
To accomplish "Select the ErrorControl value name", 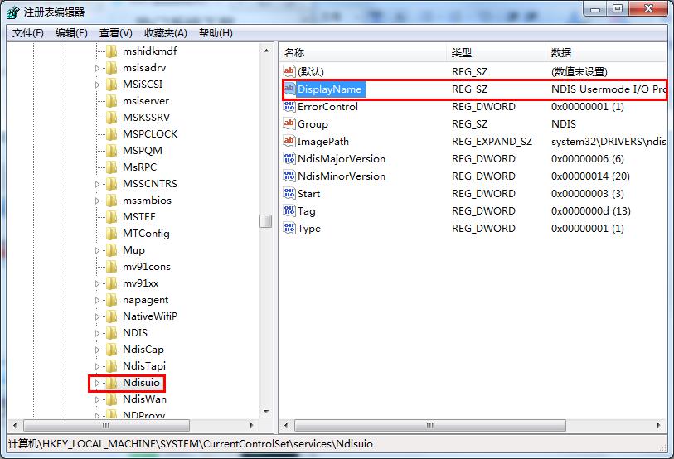I will tap(327, 107).
